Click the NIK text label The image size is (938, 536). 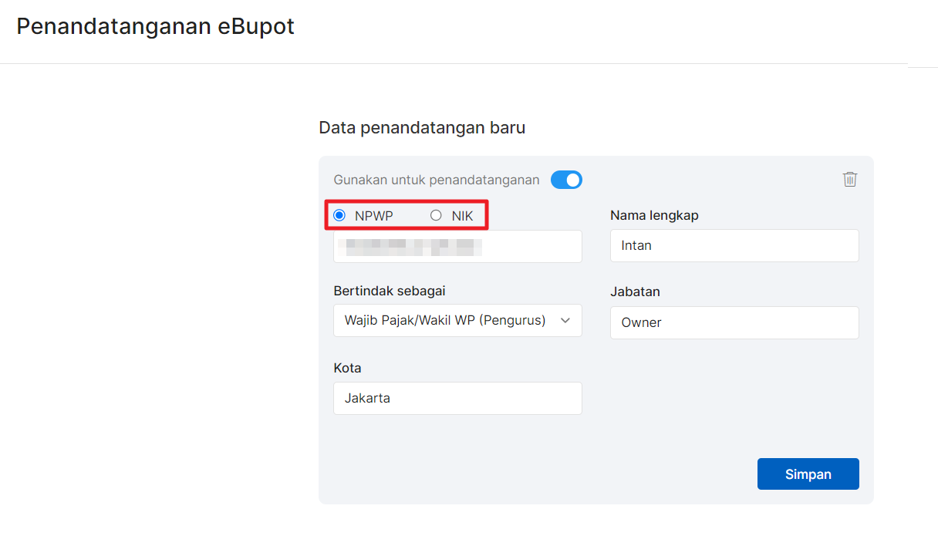(x=462, y=216)
